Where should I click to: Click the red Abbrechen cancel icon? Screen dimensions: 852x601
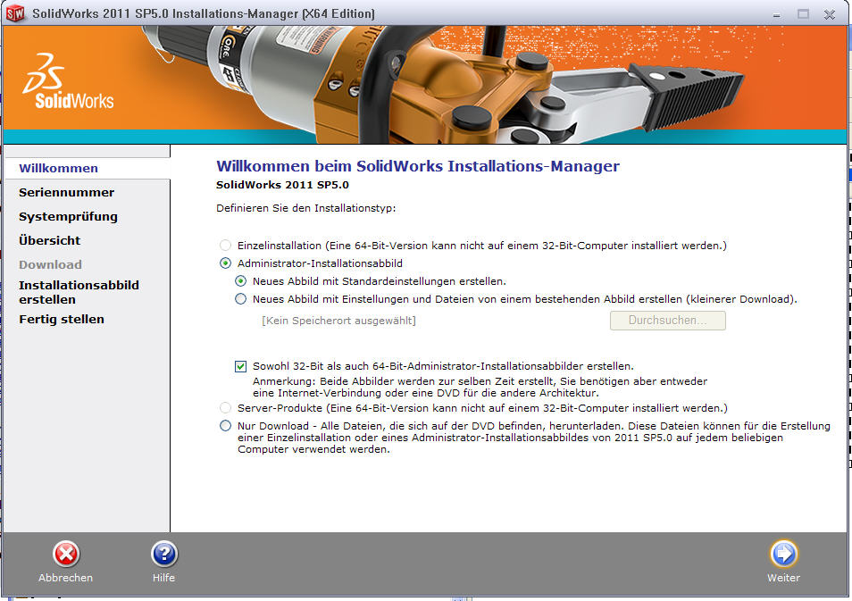[x=66, y=555]
